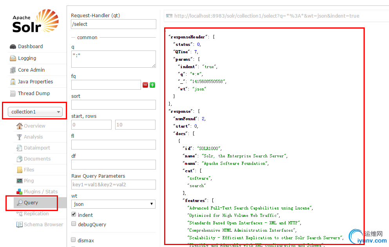
Task: Open Thread Dump page
Action: pyautogui.click(x=34, y=94)
